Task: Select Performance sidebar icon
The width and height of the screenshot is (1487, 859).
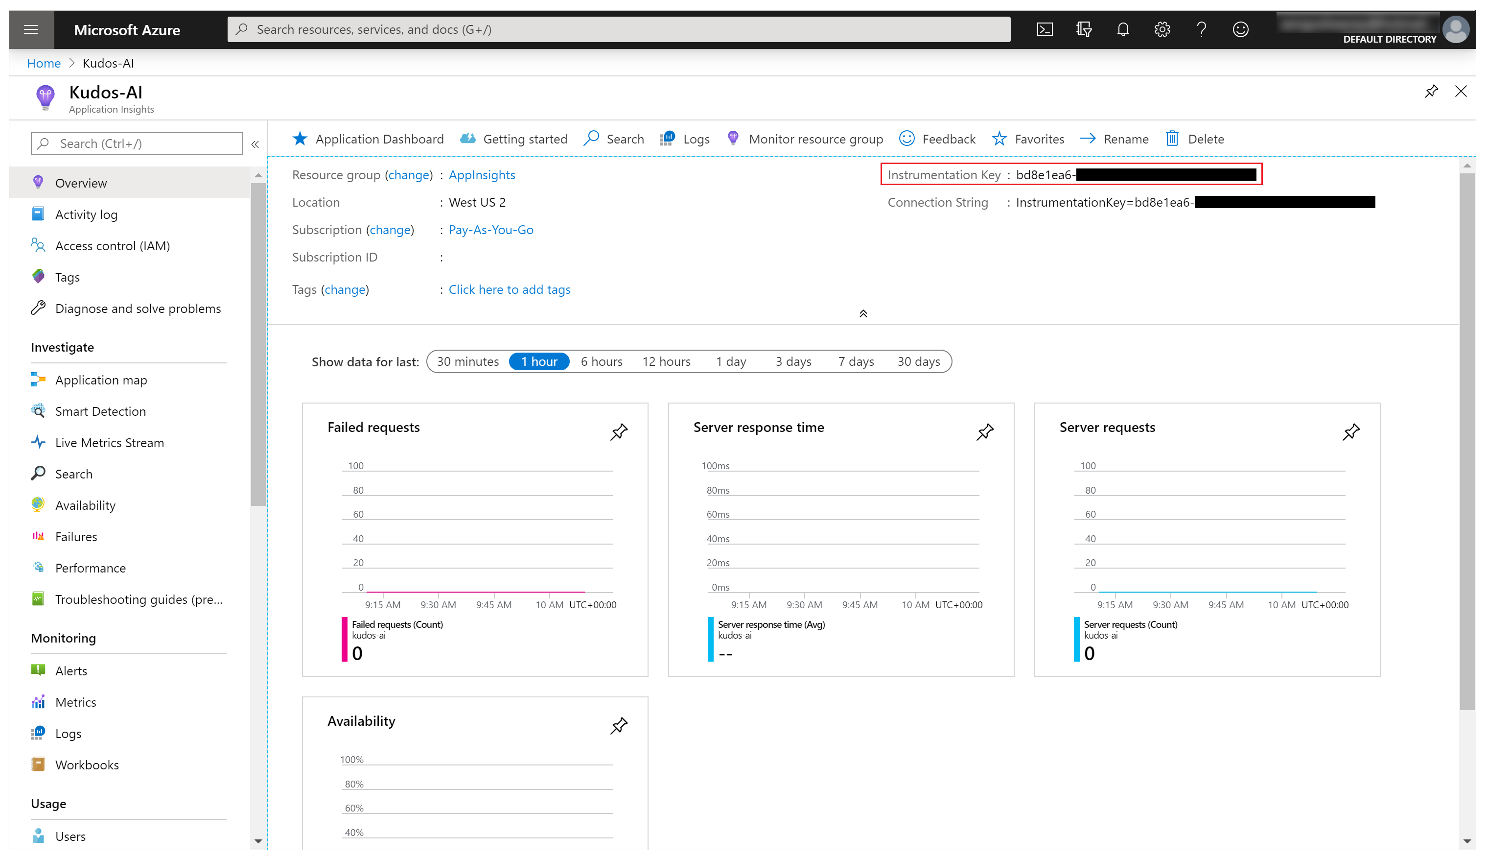Action: (x=38, y=568)
